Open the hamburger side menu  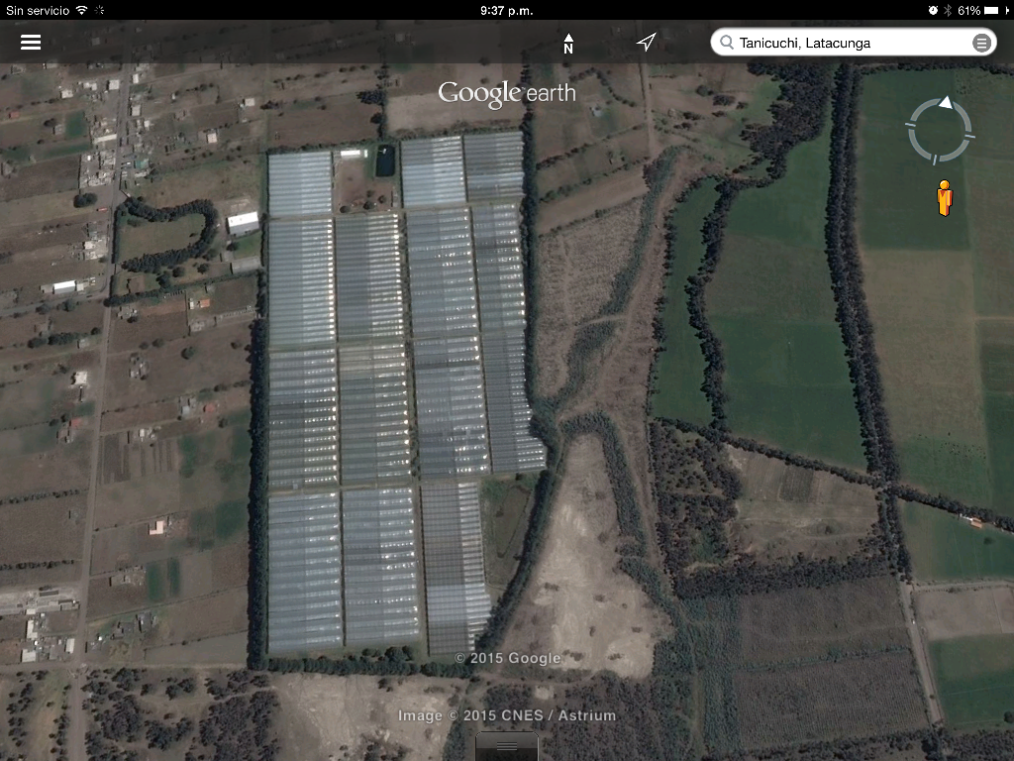point(31,43)
